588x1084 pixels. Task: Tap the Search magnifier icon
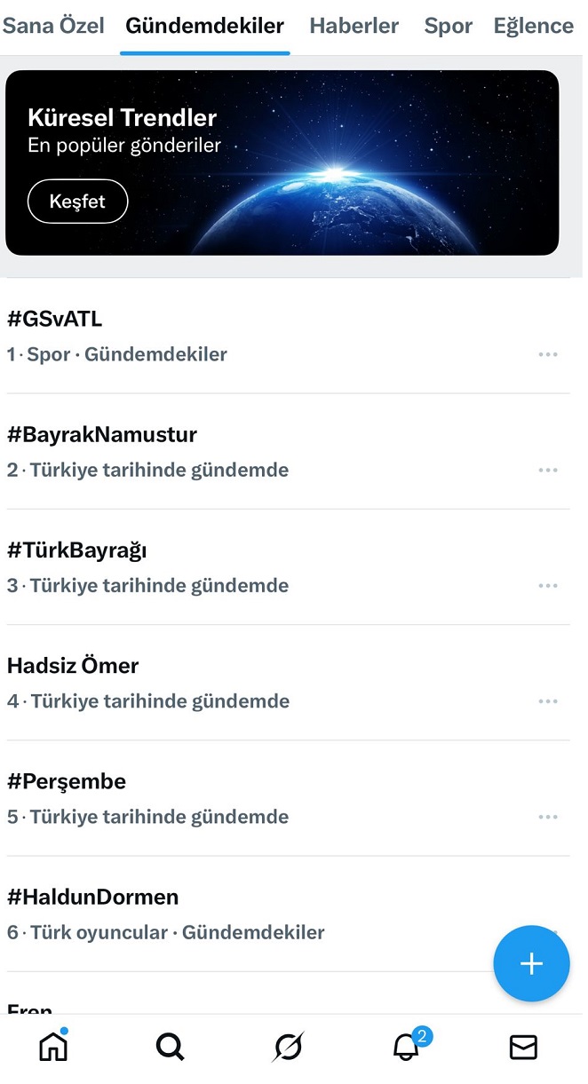170,1048
